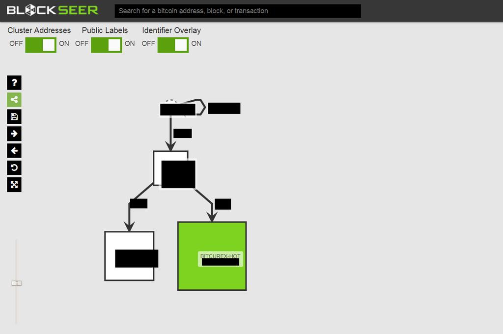
Task: Click the share graph icon
Action: point(14,100)
